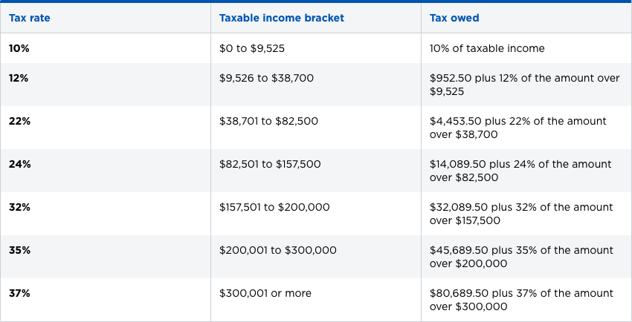Click the "$80,689.50 plus 37%" tax owed cell
Image resolution: width=632 pixels, height=322 pixels.
point(521,300)
